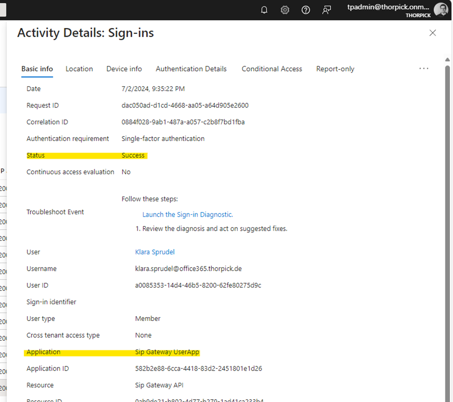Click Single-factor authentication value
Screen dimensions: 453x402
[163, 139]
